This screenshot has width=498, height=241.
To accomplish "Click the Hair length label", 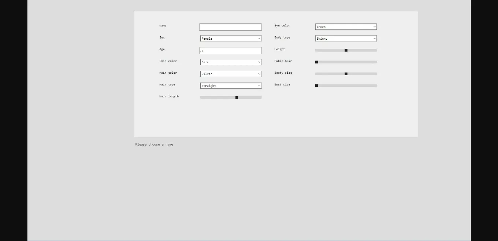I will tap(169, 96).
